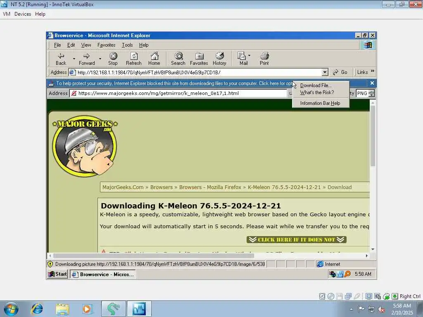Screen dimensions: 423x317
Task: Open the Search pane from the toolbar
Action: pyautogui.click(x=178, y=59)
